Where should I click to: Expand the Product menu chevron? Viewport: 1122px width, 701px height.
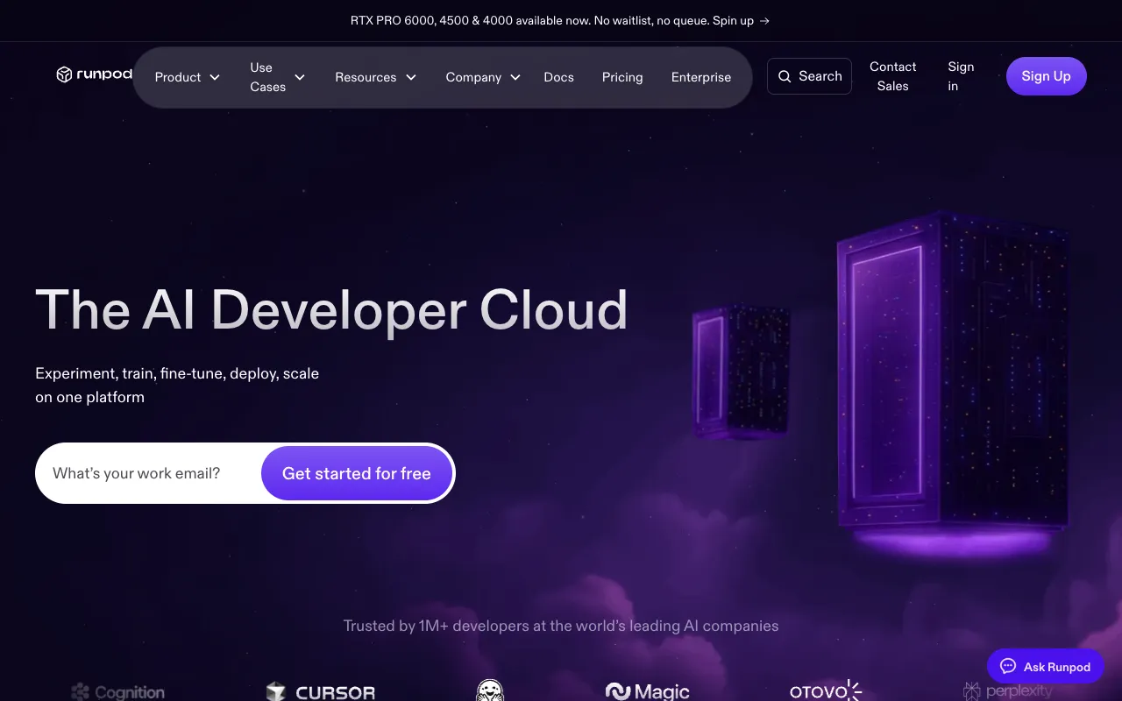214,77
